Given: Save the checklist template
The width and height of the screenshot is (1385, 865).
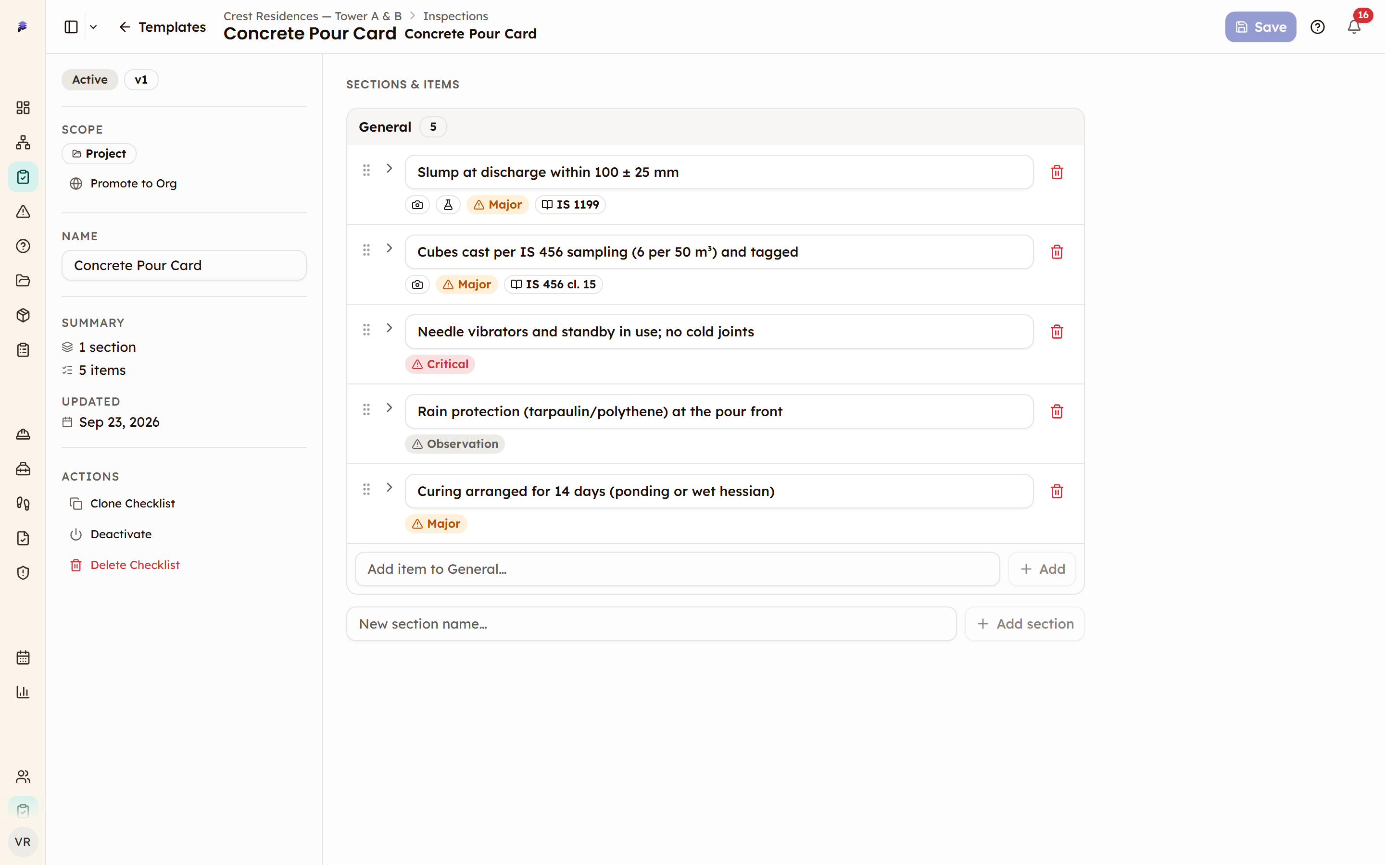Looking at the screenshot, I should [x=1260, y=27].
